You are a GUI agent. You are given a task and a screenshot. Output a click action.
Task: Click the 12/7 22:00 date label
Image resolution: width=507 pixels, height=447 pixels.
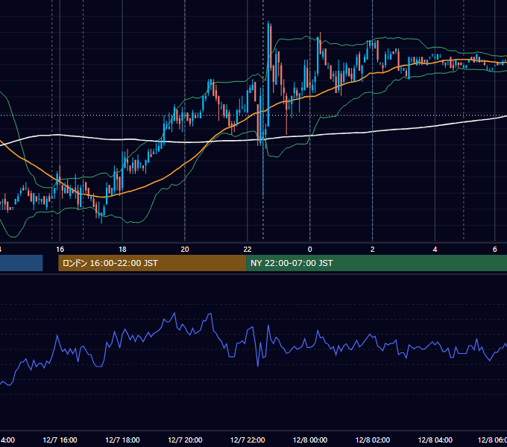click(x=248, y=440)
